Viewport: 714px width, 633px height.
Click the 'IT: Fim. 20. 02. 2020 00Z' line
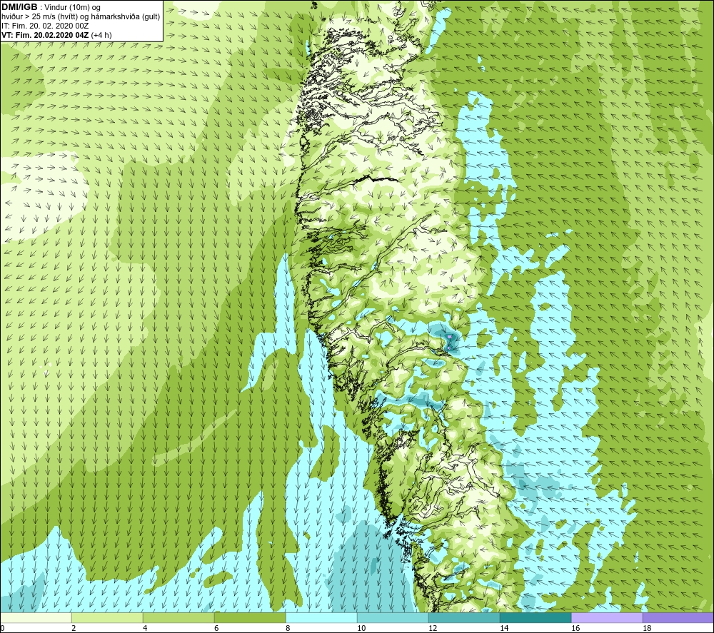pyautogui.click(x=45, y=26)
